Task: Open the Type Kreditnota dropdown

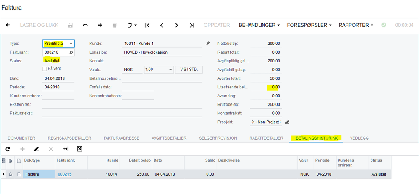Action: [x=71, y=44]
